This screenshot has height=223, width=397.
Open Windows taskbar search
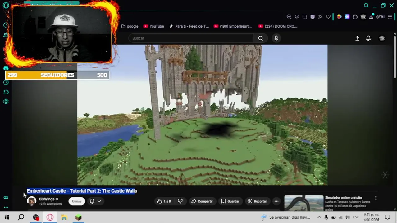(x=21, y=217)
